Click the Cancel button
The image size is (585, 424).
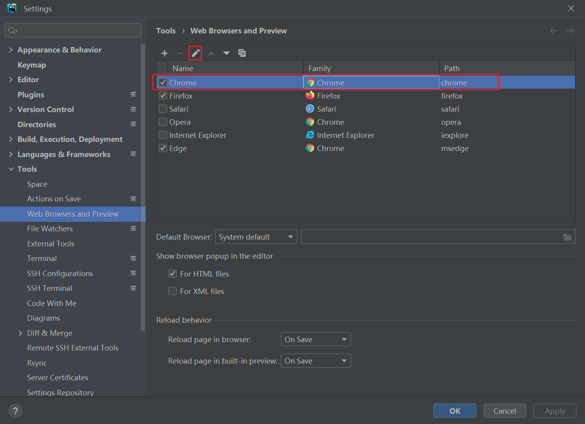[505, 411]
